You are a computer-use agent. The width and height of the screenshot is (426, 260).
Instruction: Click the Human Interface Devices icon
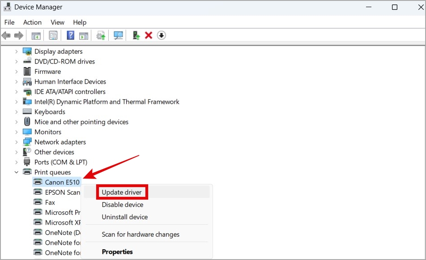(27, 81)
